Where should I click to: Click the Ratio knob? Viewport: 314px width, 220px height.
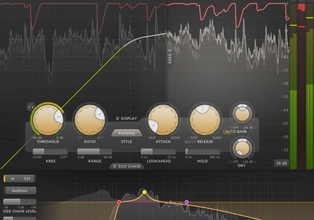[x=90, y=120]
